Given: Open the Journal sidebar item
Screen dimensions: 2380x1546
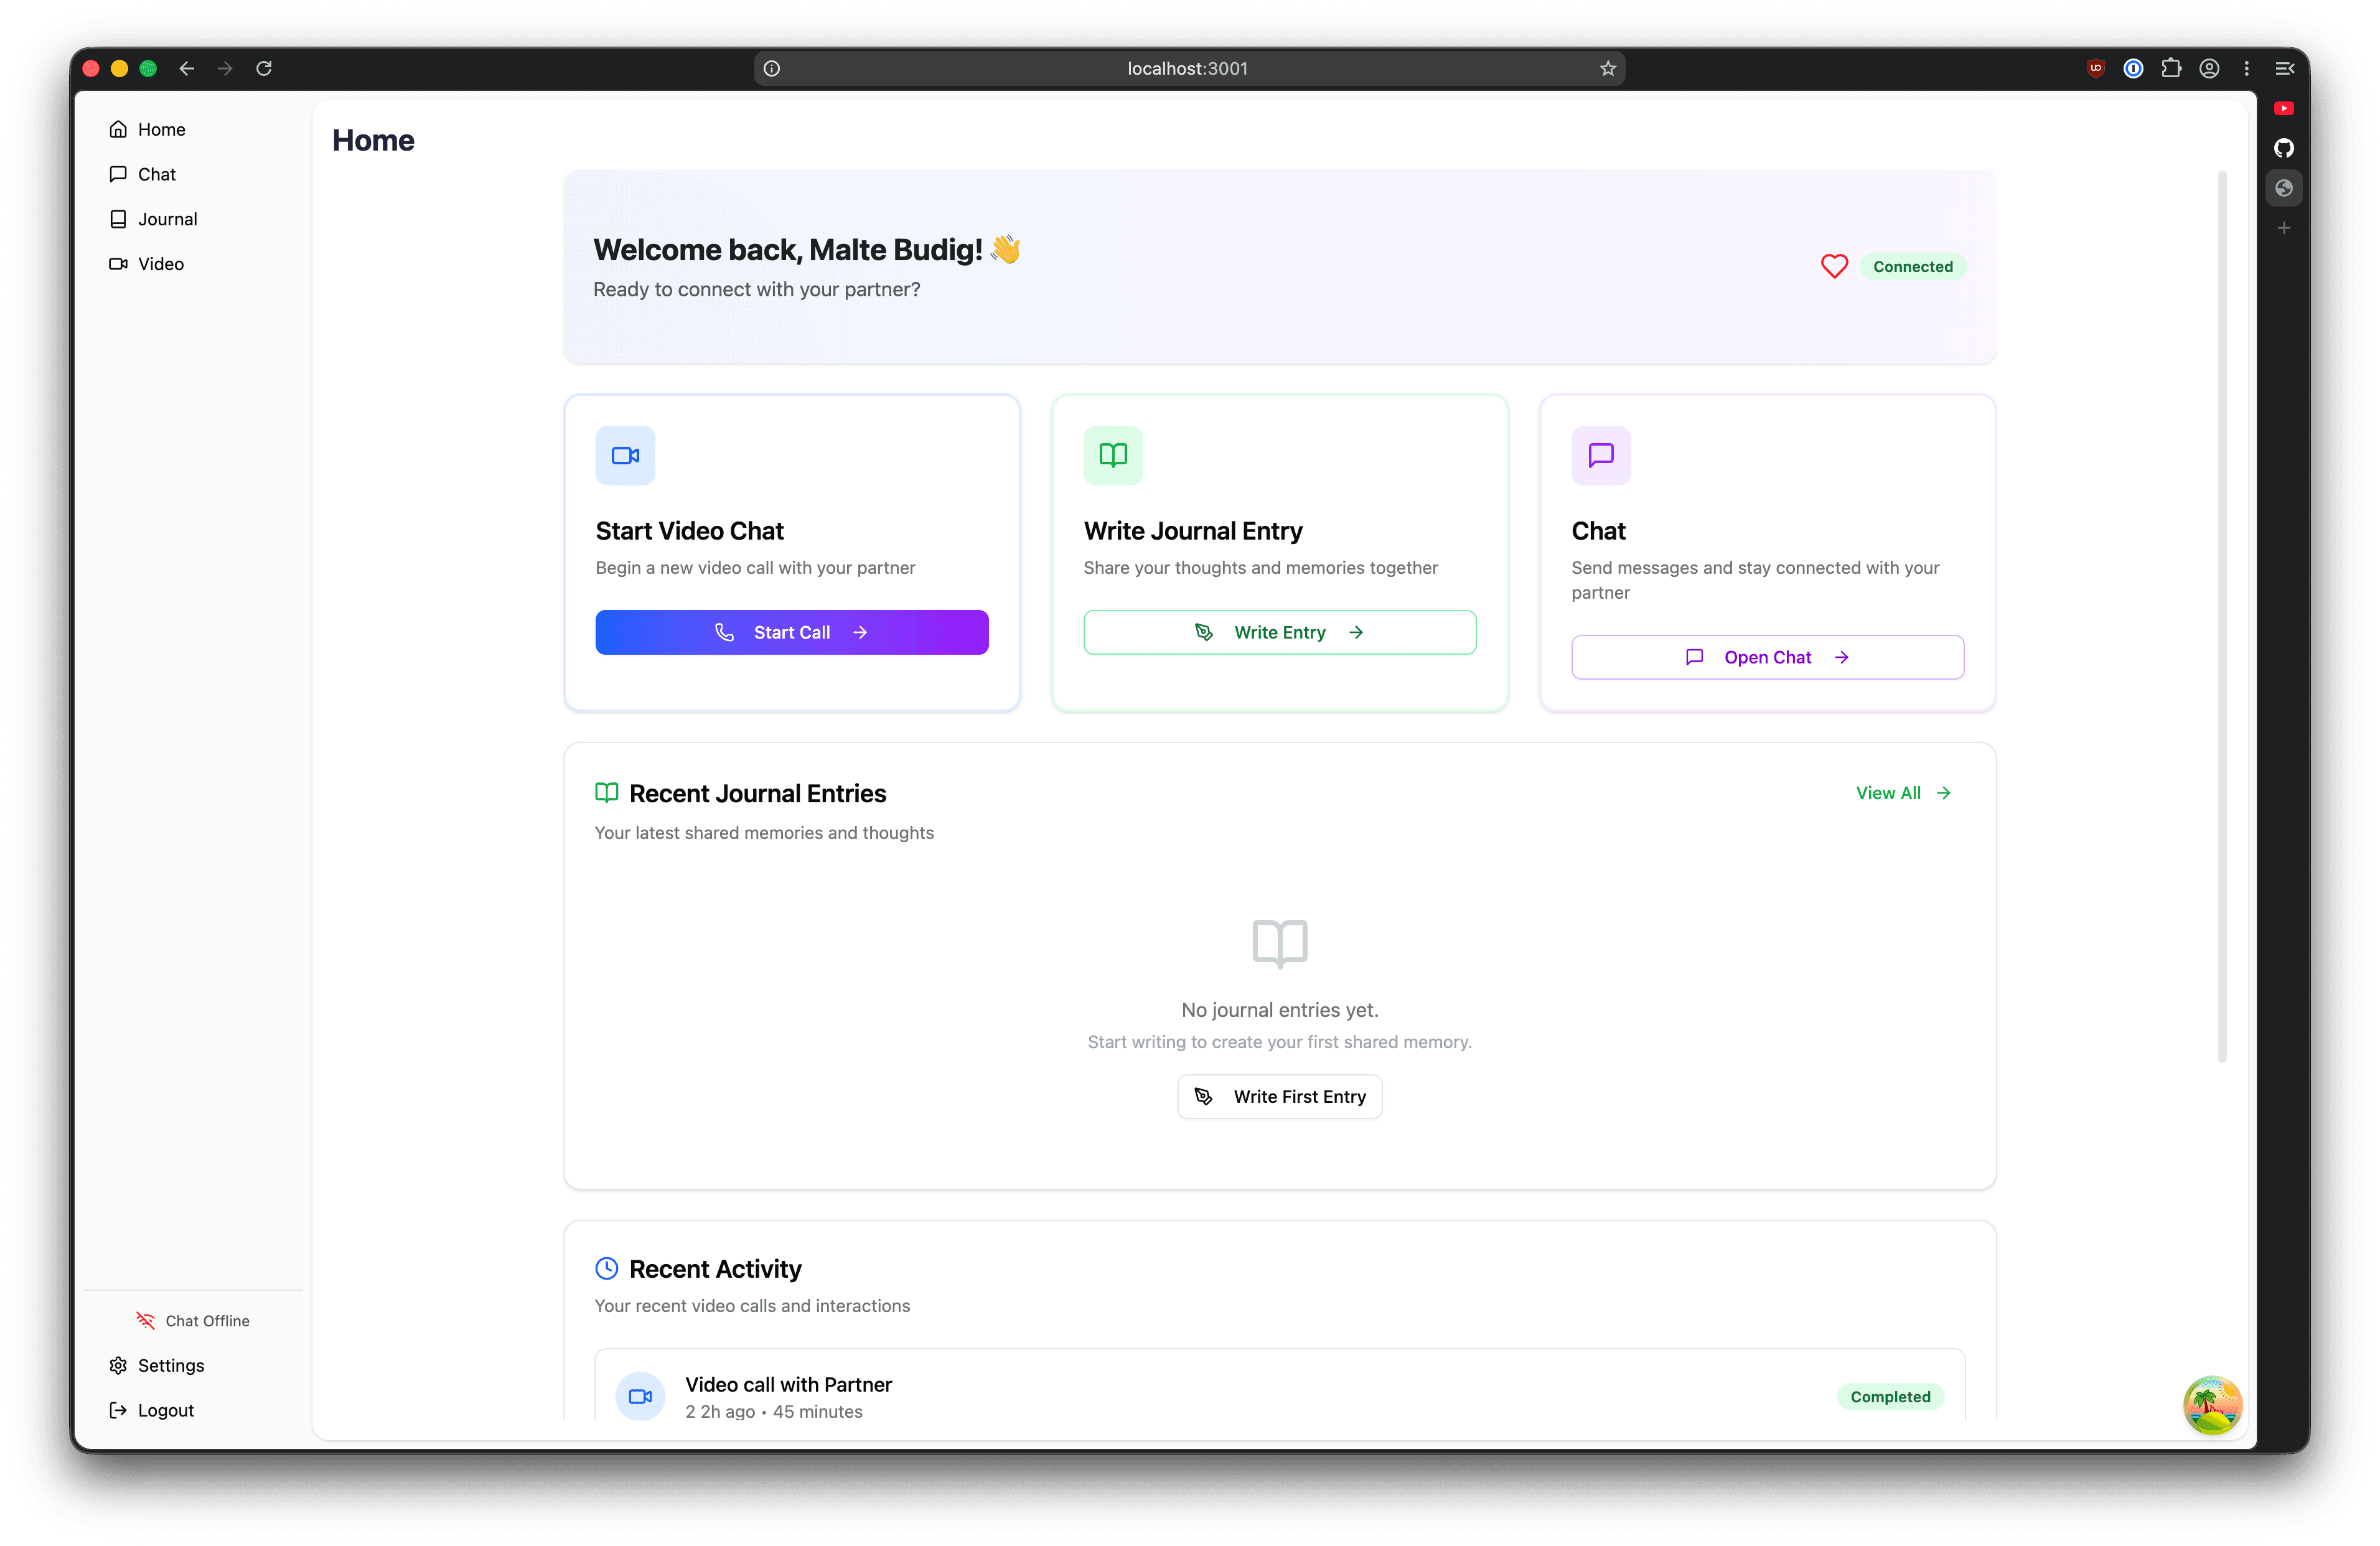Looking at the screenshot, I should pos(154,219).
